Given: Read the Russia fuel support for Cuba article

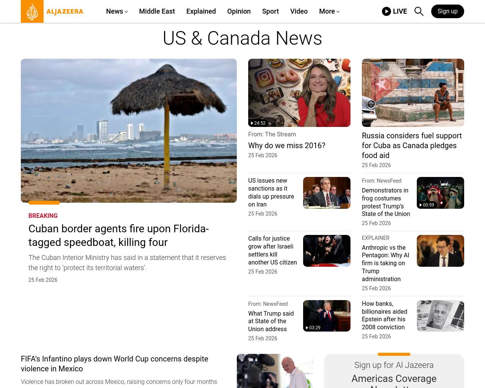Looking at the screenshot, I should [411, 145].
